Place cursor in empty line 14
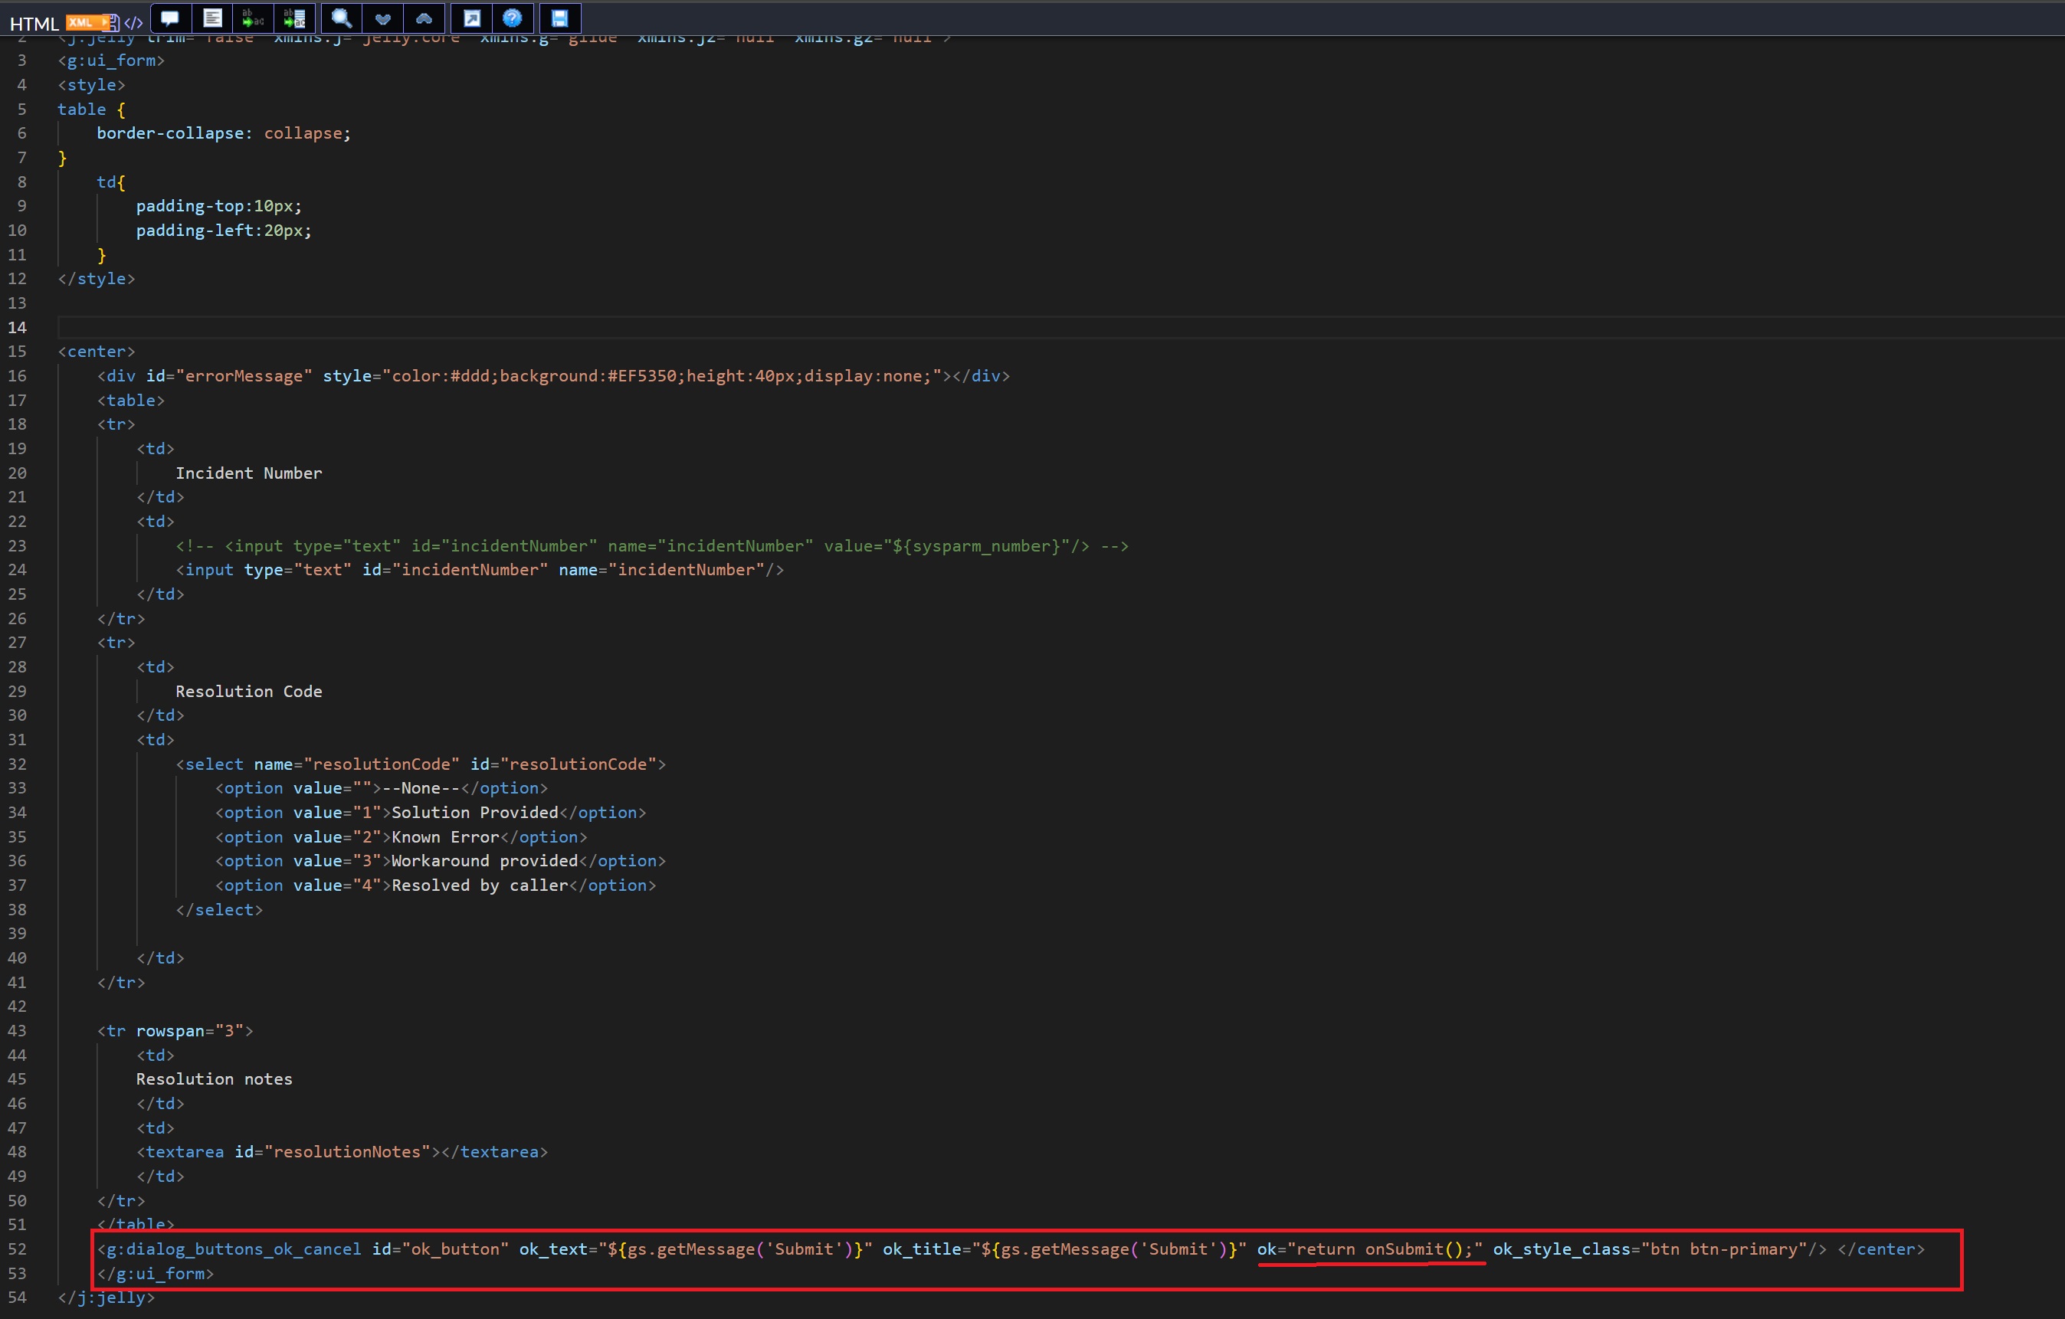 click(515, 327)
